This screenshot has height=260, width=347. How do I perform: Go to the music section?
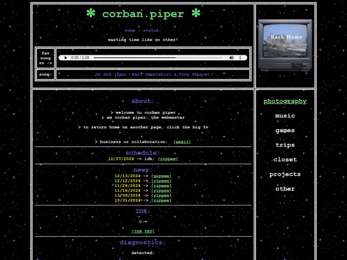[285, 116]
